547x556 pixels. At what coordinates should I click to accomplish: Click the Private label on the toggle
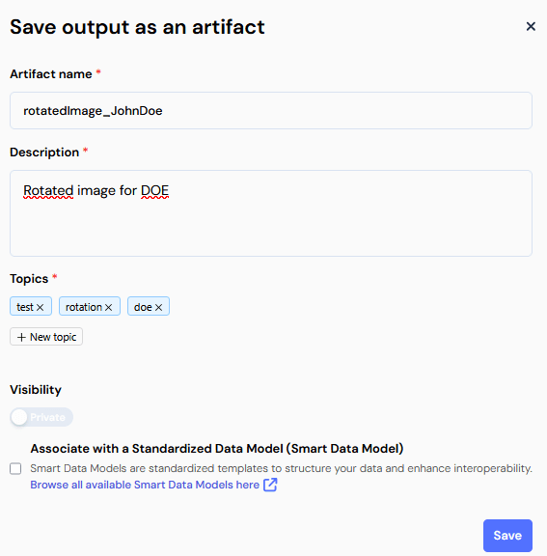[x=47, y=417]
